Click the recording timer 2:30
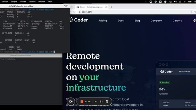The height and width of the screenshot is (110, 196). point(87,101)
